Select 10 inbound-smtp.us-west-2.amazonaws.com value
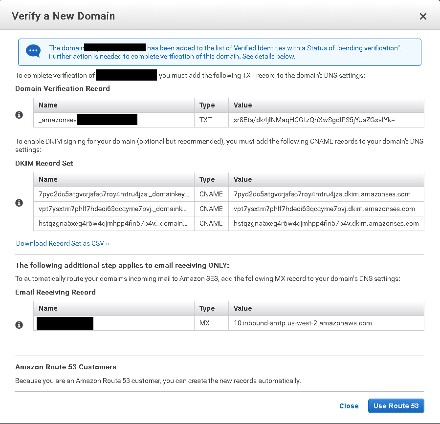Screen dimensions: 440x424 pos(303,323)
